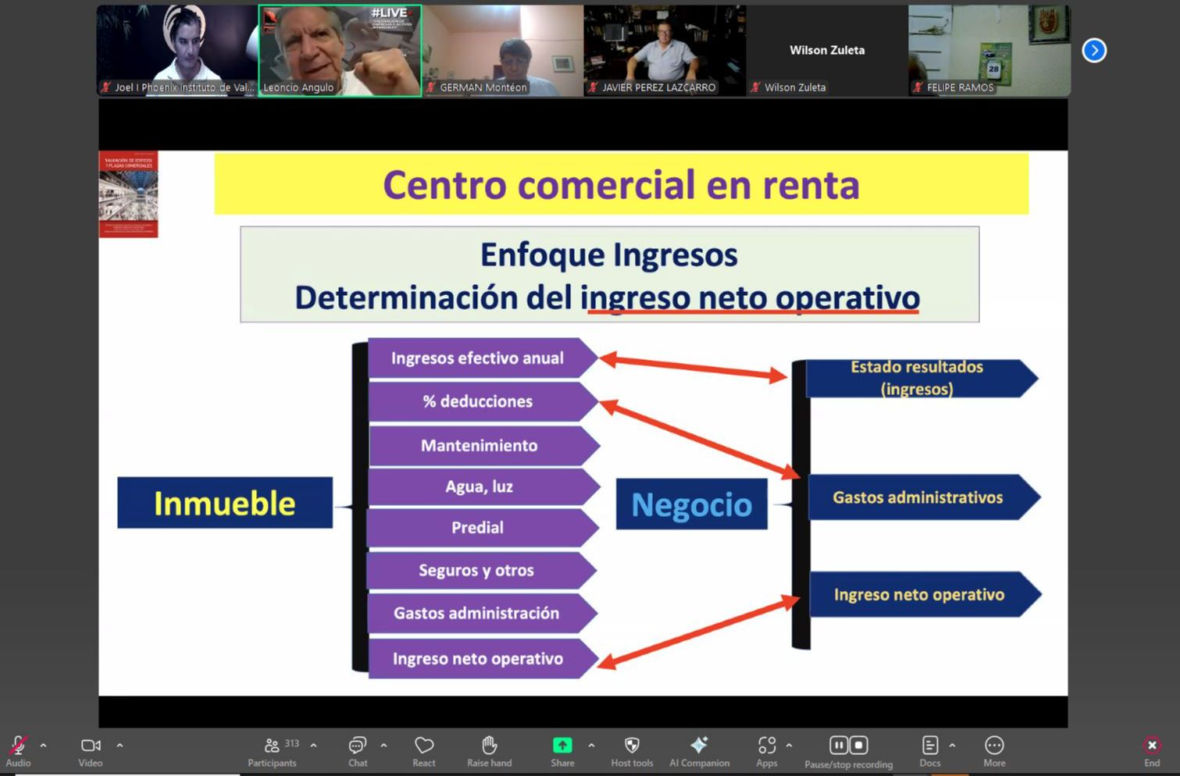Click the 'Agua, luz' arrow label
Image resolution: width=1180 pixels, height=776 pixels.
click(x=479, y=487)
